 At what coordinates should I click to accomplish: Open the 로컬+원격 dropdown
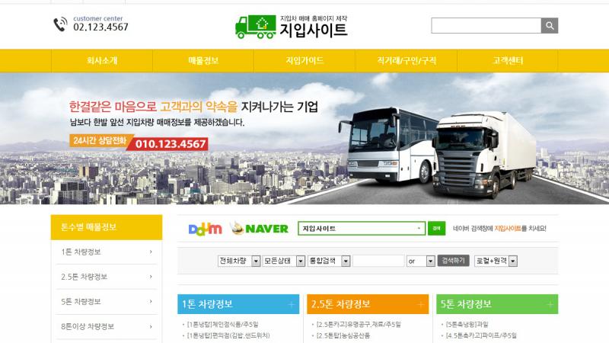(496, 261)
